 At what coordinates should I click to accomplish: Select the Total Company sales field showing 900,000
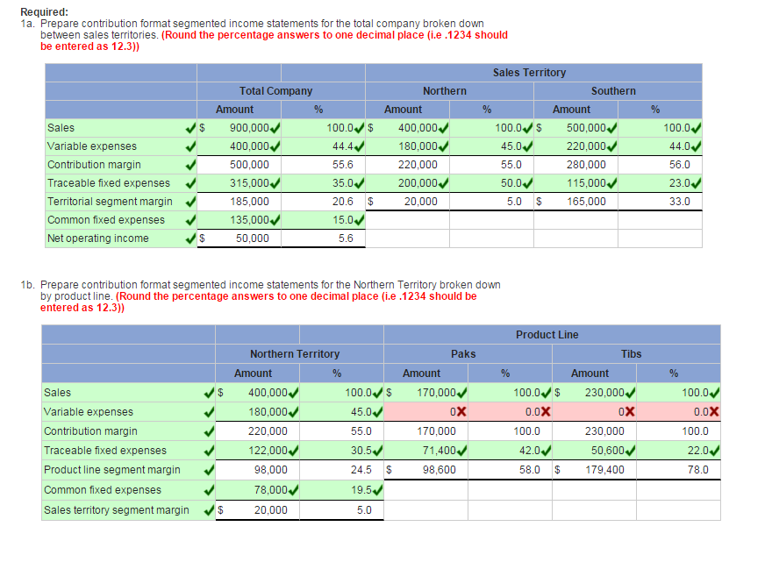(x=239, y=128)
